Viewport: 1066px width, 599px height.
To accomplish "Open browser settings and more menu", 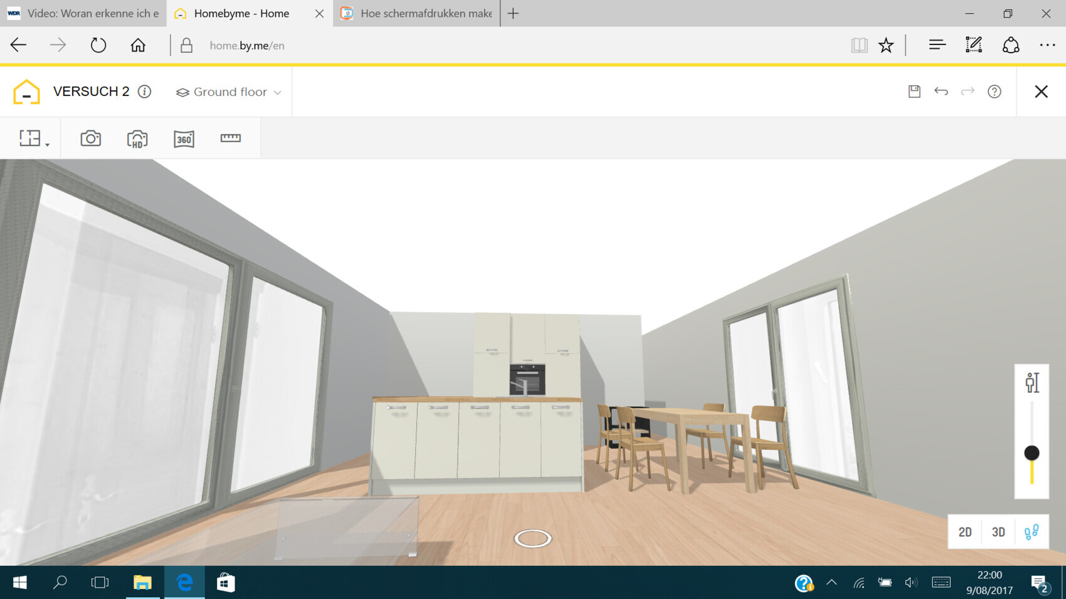I will click(x=1047, y=45).
